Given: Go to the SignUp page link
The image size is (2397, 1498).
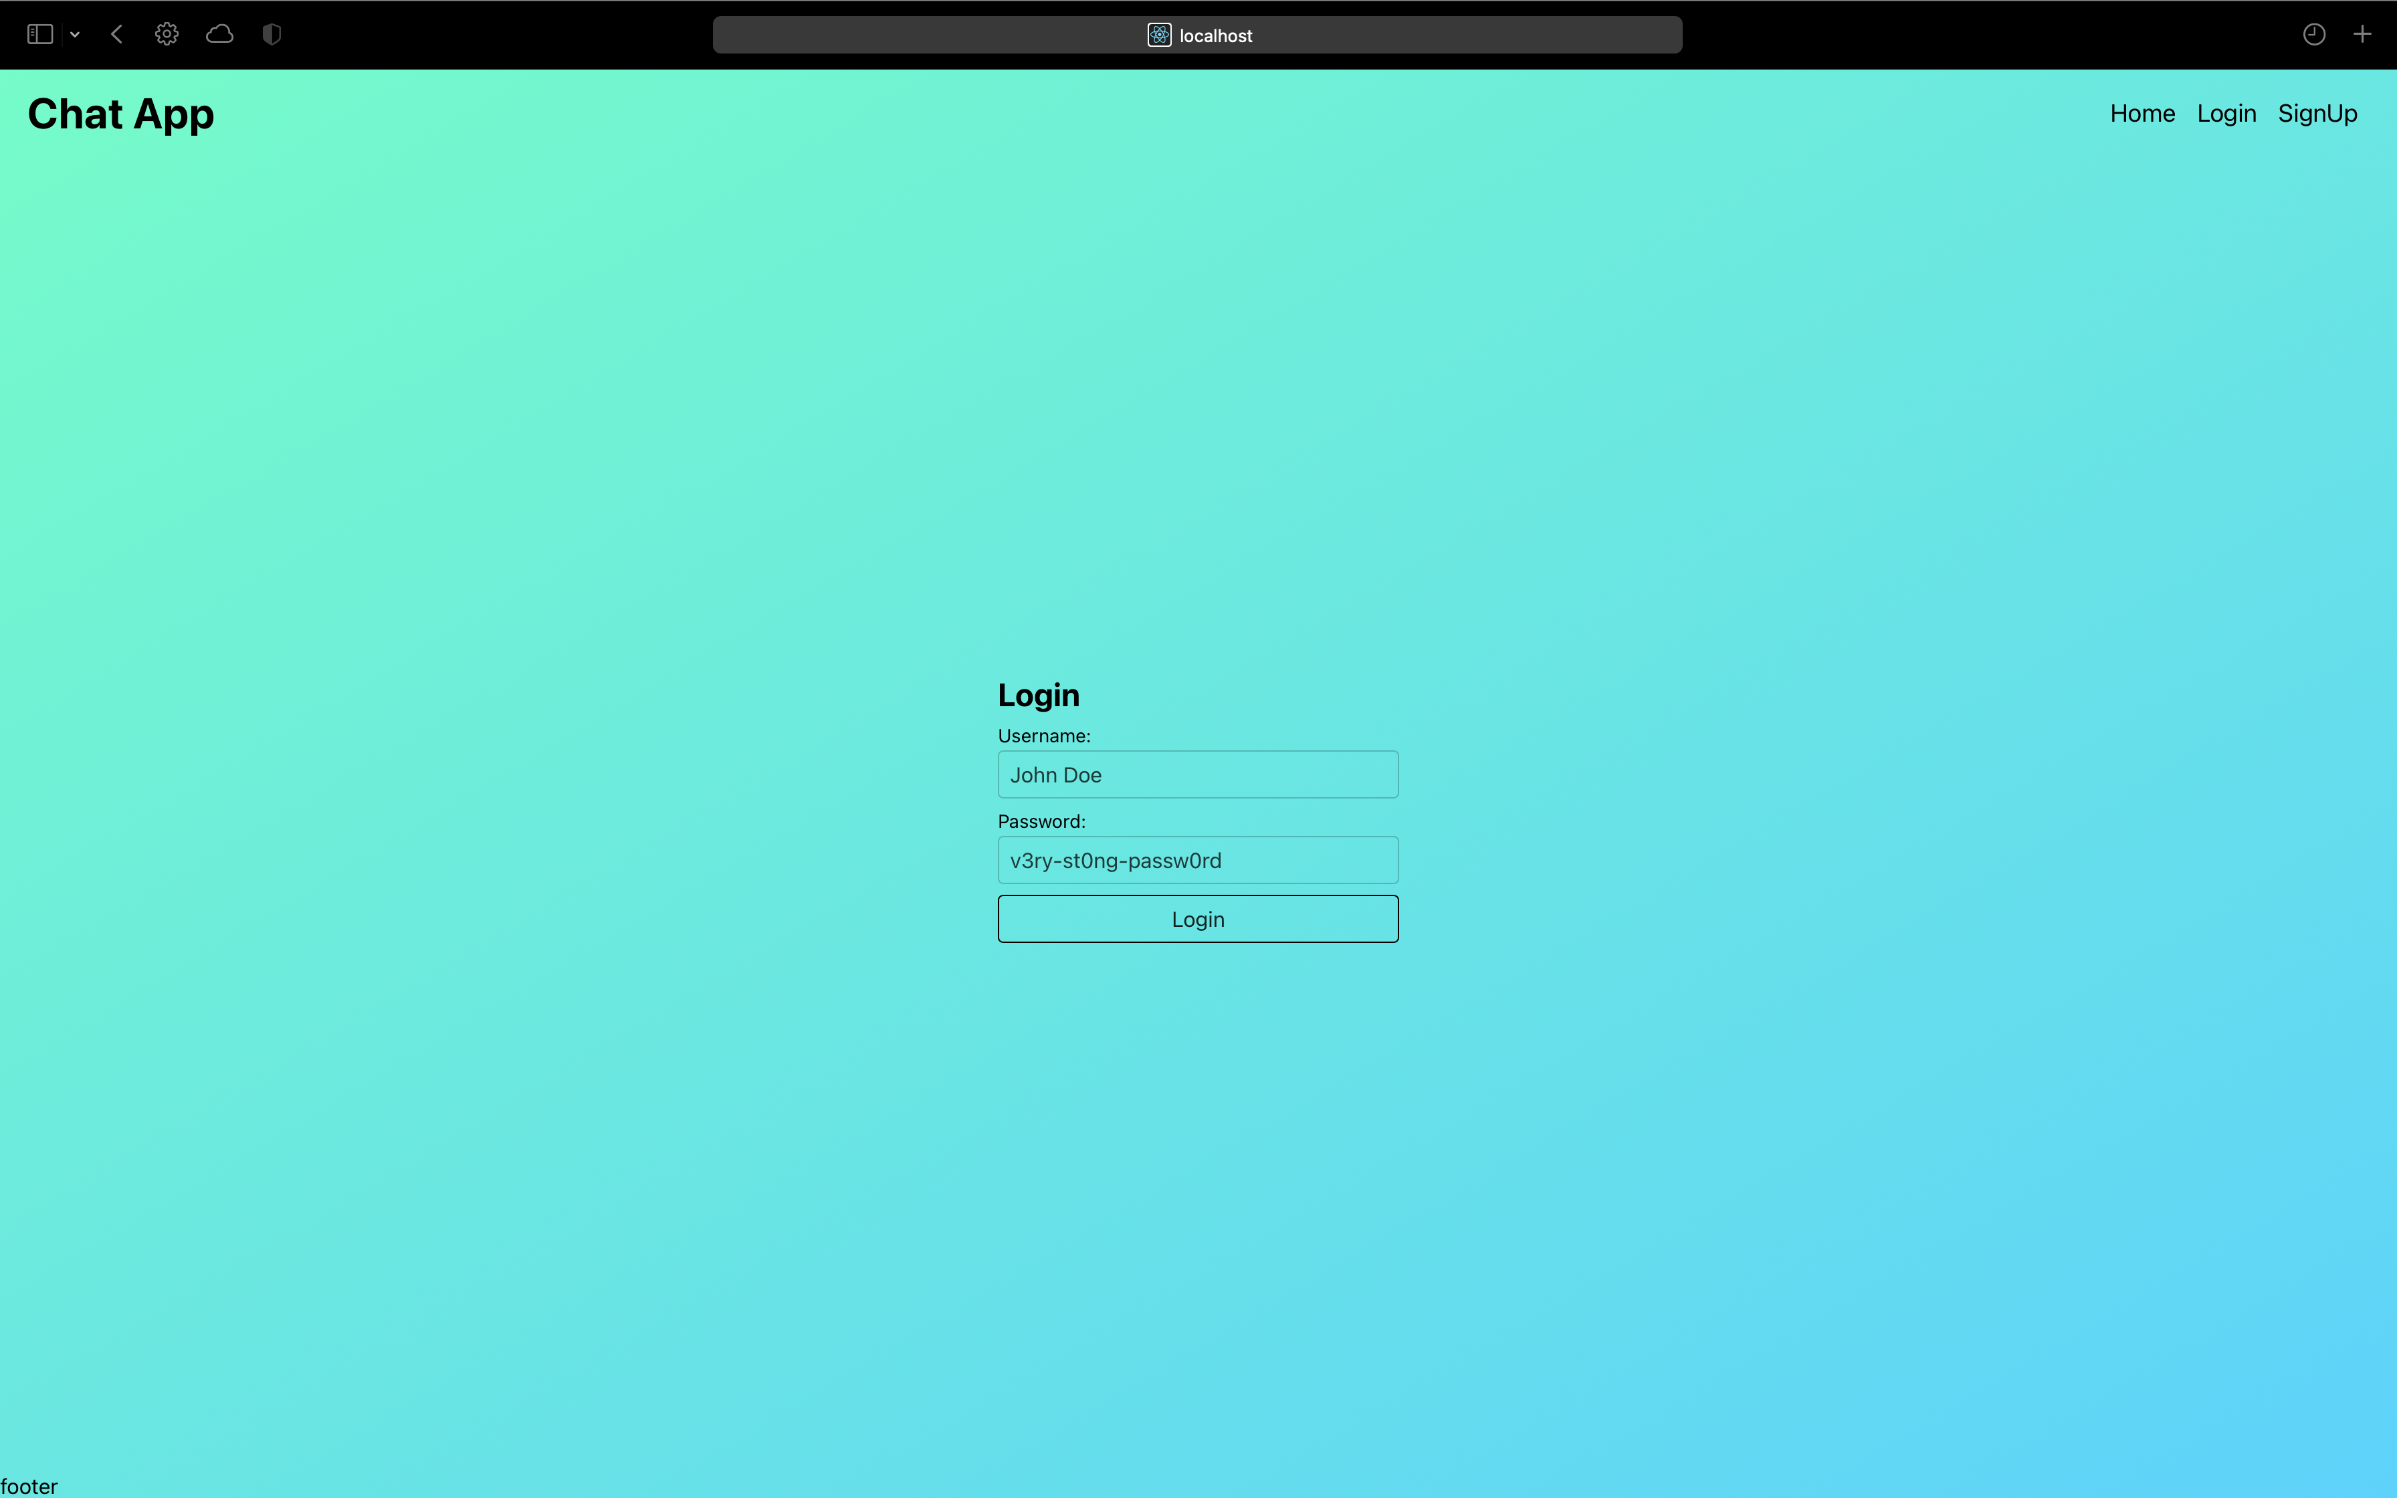Looking at the screenshot, I should pos(2317,114).
